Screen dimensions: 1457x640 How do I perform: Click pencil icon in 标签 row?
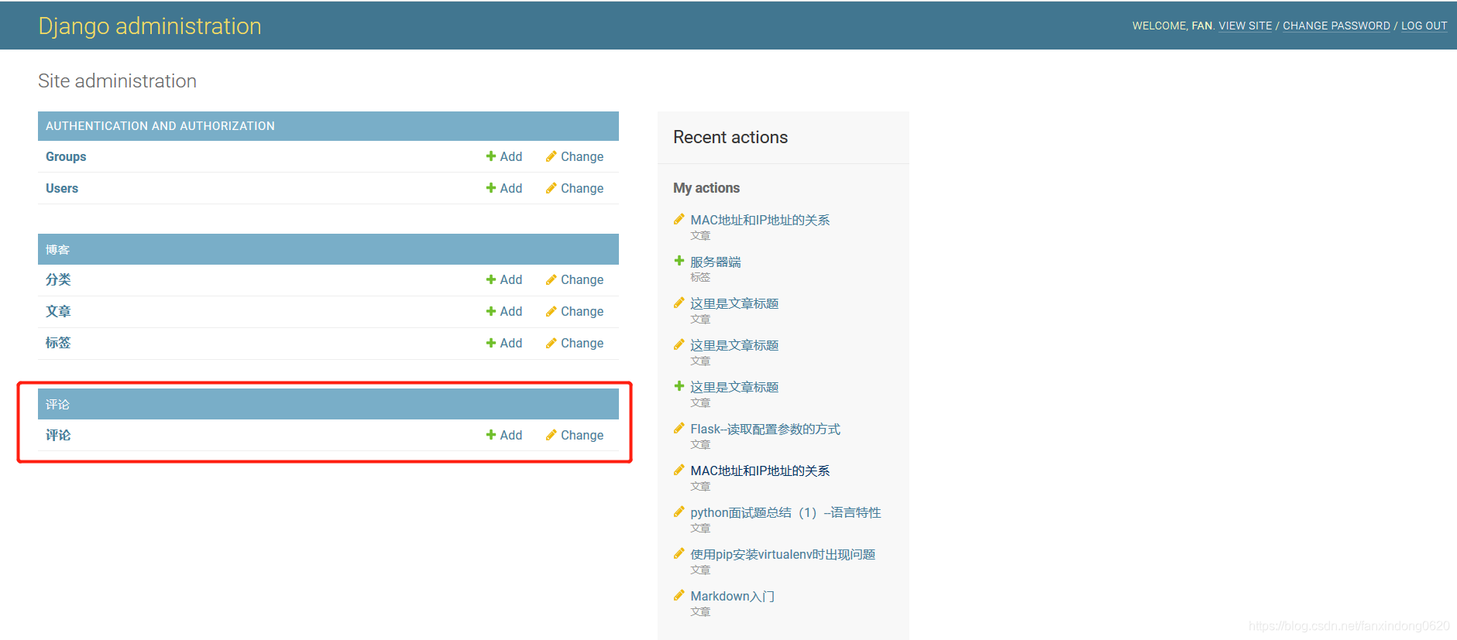[551, 343]
